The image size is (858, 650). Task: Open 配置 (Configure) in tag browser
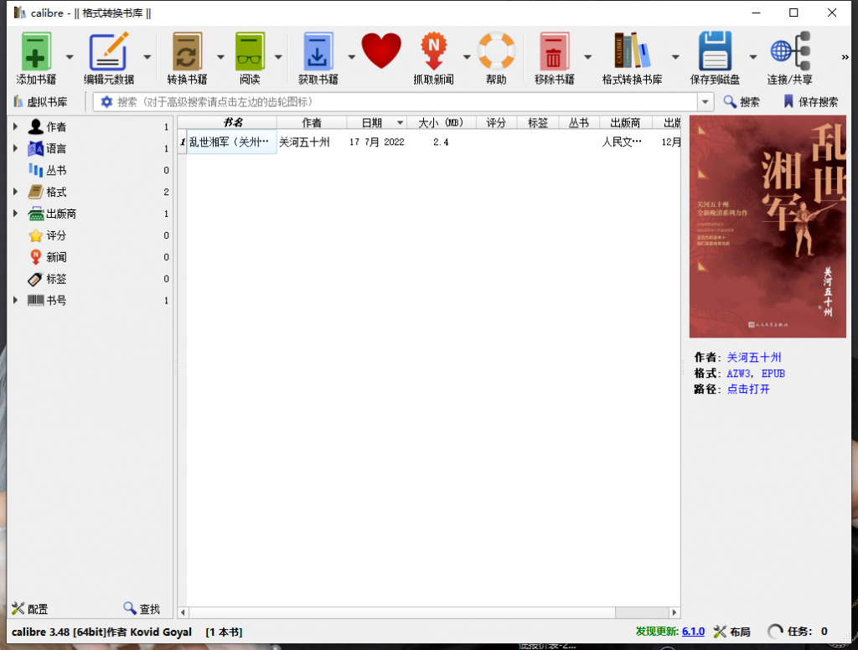pos(30,608)
